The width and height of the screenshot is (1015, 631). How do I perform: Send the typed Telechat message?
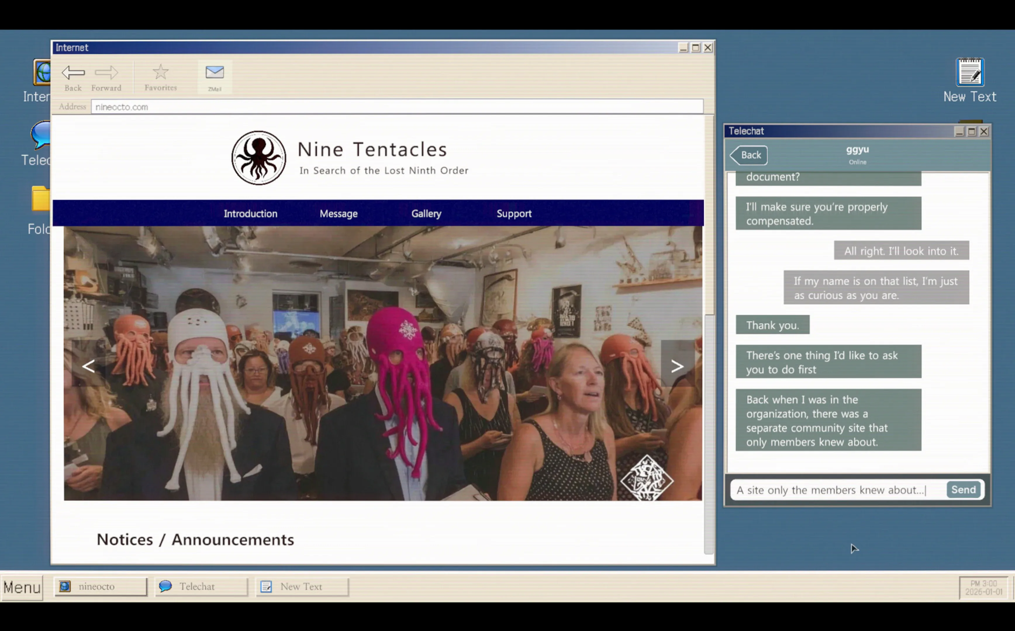(x=964, y=490)
